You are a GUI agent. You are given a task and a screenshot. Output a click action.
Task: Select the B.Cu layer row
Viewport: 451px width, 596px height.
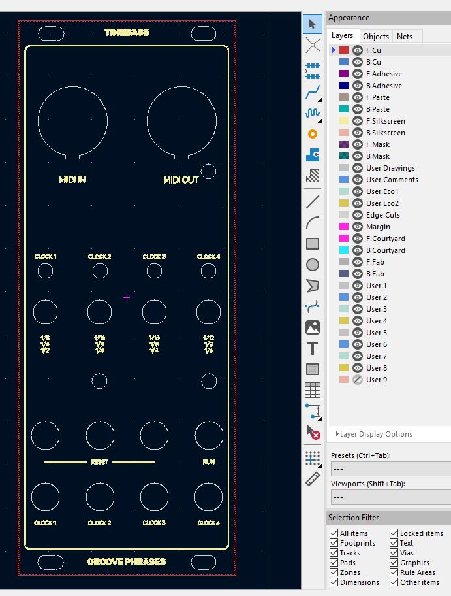pos(373,62)
